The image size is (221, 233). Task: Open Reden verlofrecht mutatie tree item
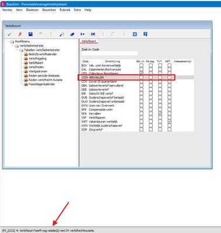45,80
